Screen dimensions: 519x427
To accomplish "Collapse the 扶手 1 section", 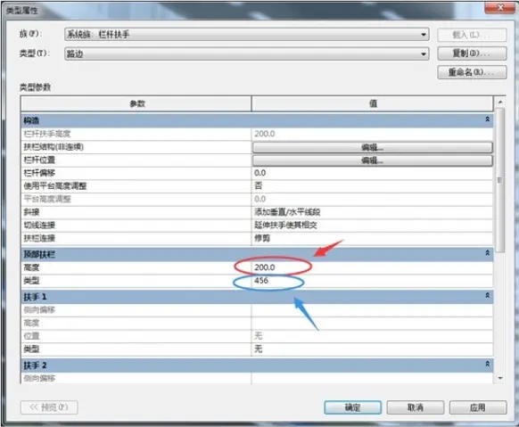I will pyautogui.click(x=487, y=295).
